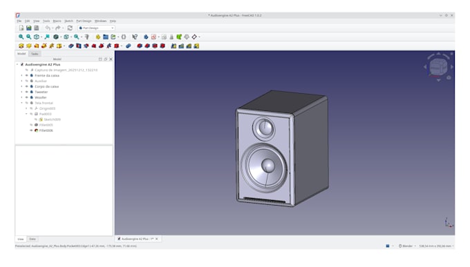
Task: Click the yellow Revolution tool icon
Action: pos(29,46)
